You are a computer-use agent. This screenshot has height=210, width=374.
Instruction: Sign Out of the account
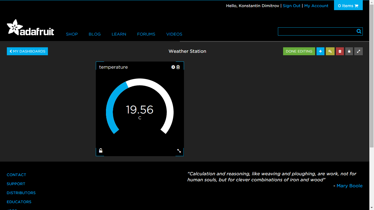[291, 5]
